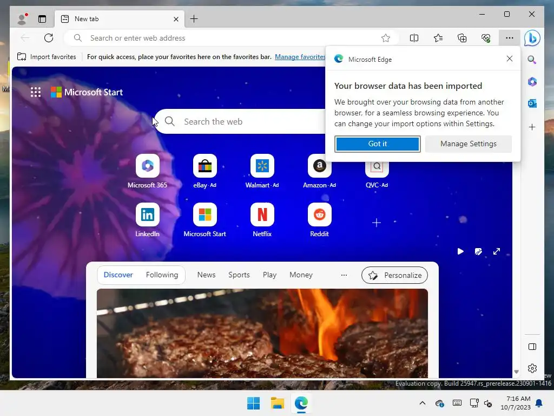Switch to the Following feed tab

[162, 275]
